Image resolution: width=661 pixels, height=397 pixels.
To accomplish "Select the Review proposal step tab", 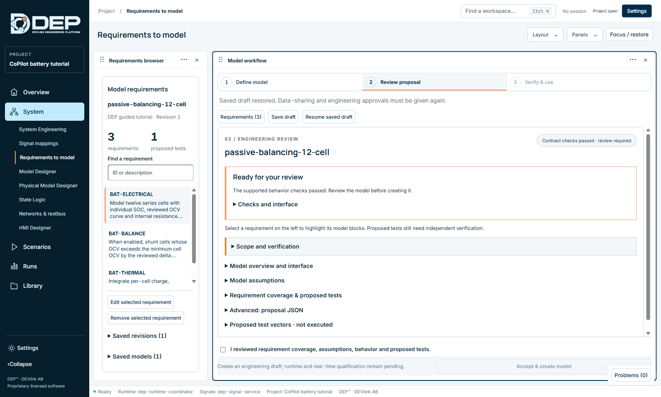I will coord(434,82).
